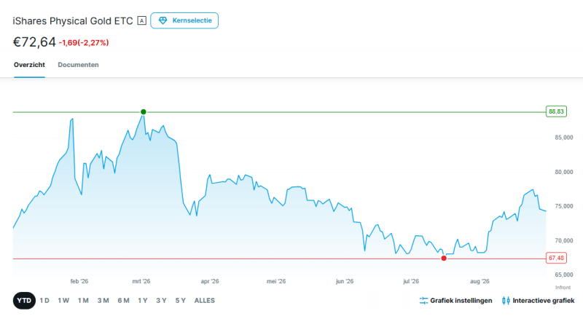Click the Infront provider label
The width and height of the screenshot is (583, 319).
[563, 288]
